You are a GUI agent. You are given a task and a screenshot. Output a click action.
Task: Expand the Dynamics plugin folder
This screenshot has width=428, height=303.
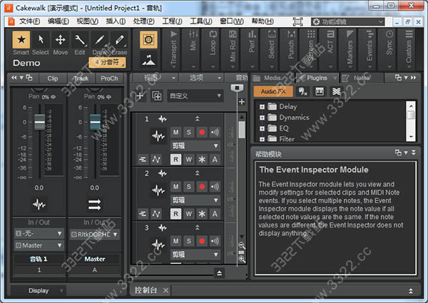point(262,118)
